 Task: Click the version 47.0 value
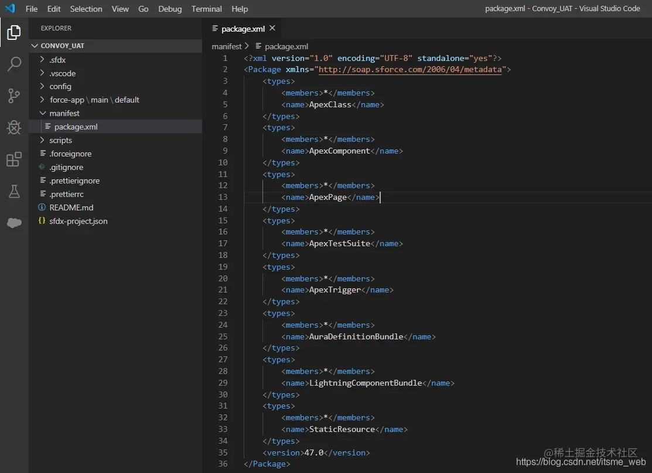pos(314,452)
